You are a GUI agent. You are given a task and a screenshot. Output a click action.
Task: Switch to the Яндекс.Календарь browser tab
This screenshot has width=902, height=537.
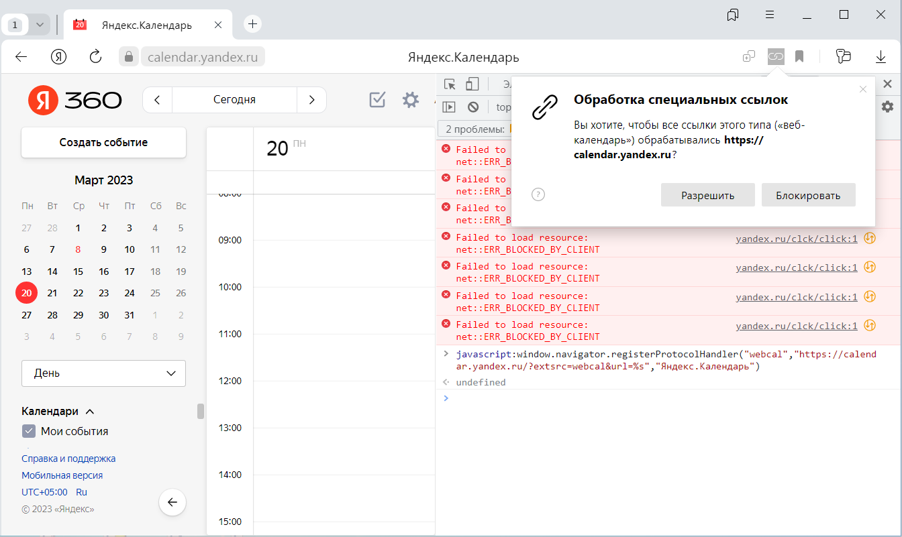pyautogui.click(x=146, y=25)
